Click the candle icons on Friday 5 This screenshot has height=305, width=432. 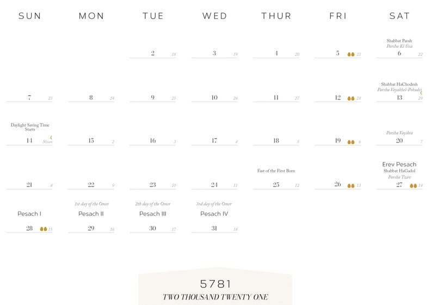[351, 54]
